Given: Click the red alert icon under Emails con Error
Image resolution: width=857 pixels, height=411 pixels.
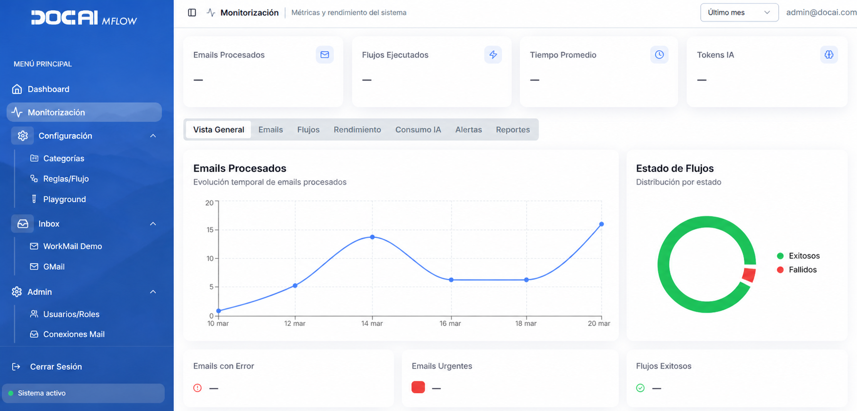Looking at the screenshot, I should (197, 388).
